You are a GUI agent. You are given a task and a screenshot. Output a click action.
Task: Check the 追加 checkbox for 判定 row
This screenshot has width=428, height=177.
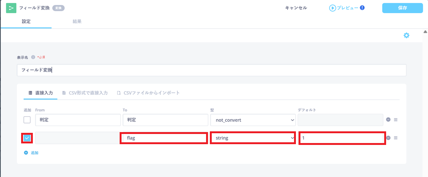click(x=27, y=120)
